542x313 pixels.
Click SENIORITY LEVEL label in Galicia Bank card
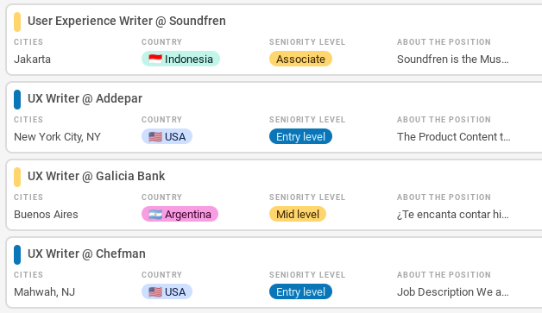pyautogui.click(x=307, y=197)
